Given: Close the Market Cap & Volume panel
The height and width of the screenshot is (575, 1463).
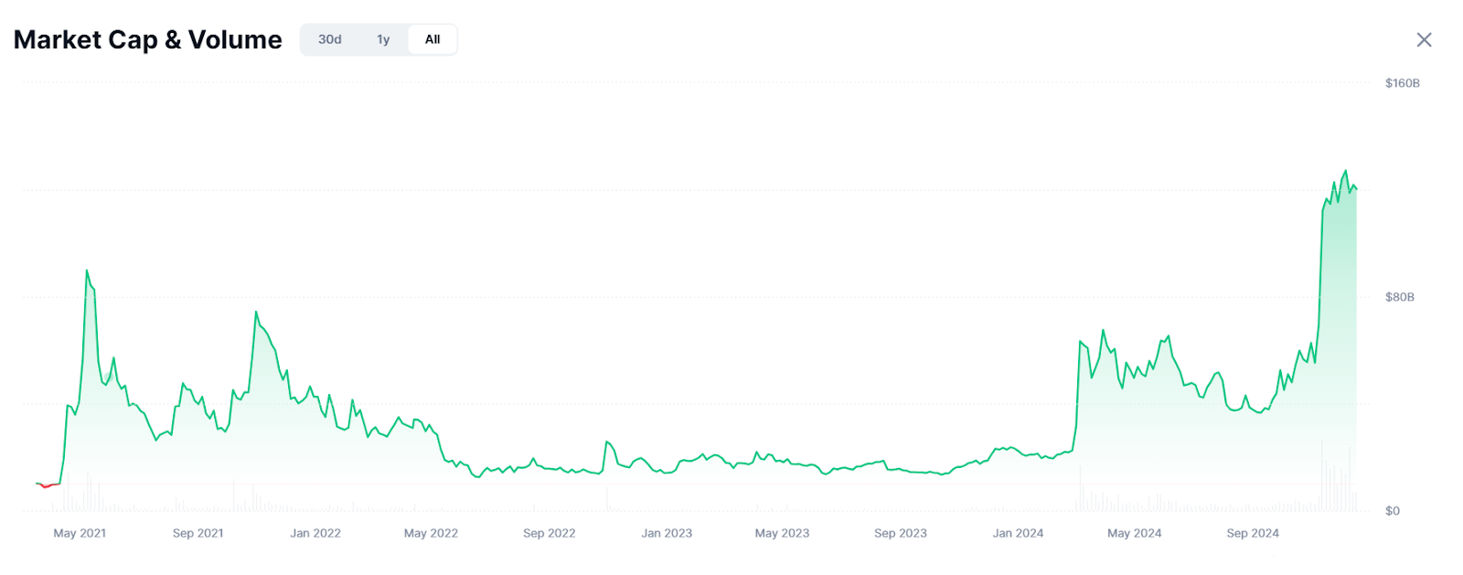Looking at the screenshot, I should (x=1424, y=39).
